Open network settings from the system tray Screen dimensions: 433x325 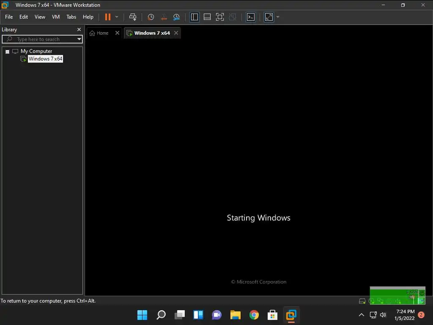pos(373,315)
